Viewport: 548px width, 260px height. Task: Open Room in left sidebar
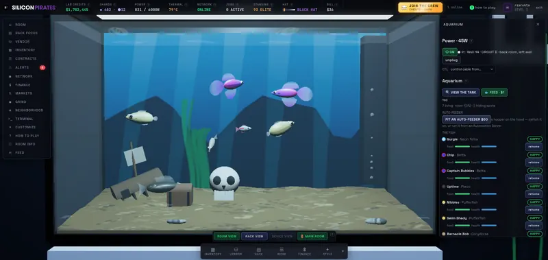(26, 25)
